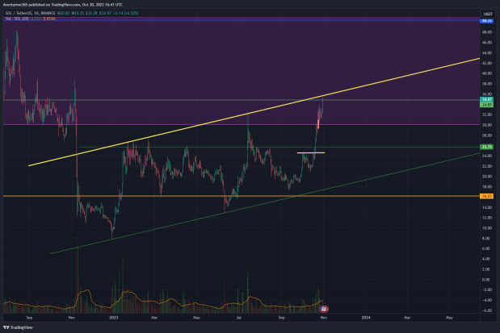The height and width of the screenshot is (333, 500).
Task: Select the orange horizontal line at 16.23
Action: tap(242, 196)
